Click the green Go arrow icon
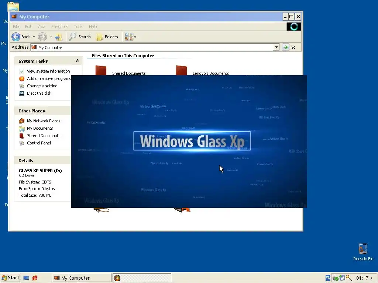 (x=285, y=47)
